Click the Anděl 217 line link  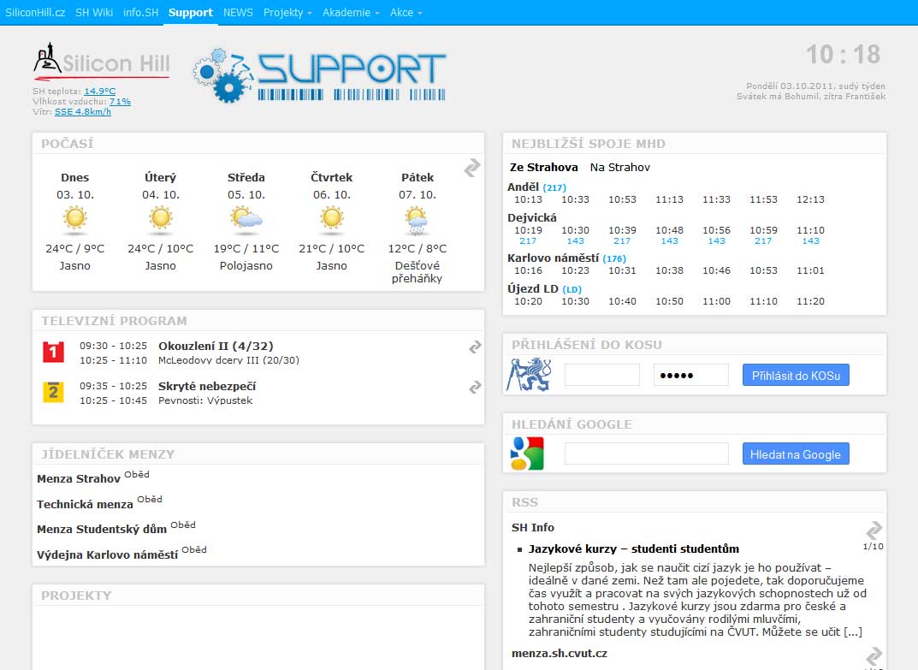[554, 187]
